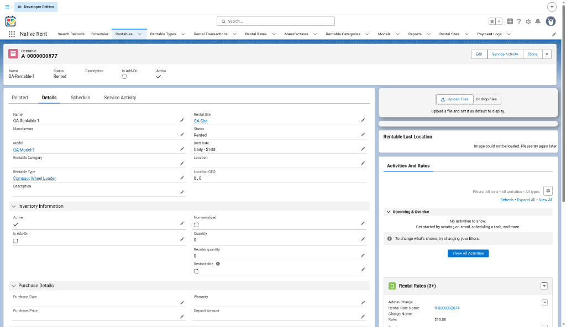Open the Admin Charge row dropdown

point(544,303)
